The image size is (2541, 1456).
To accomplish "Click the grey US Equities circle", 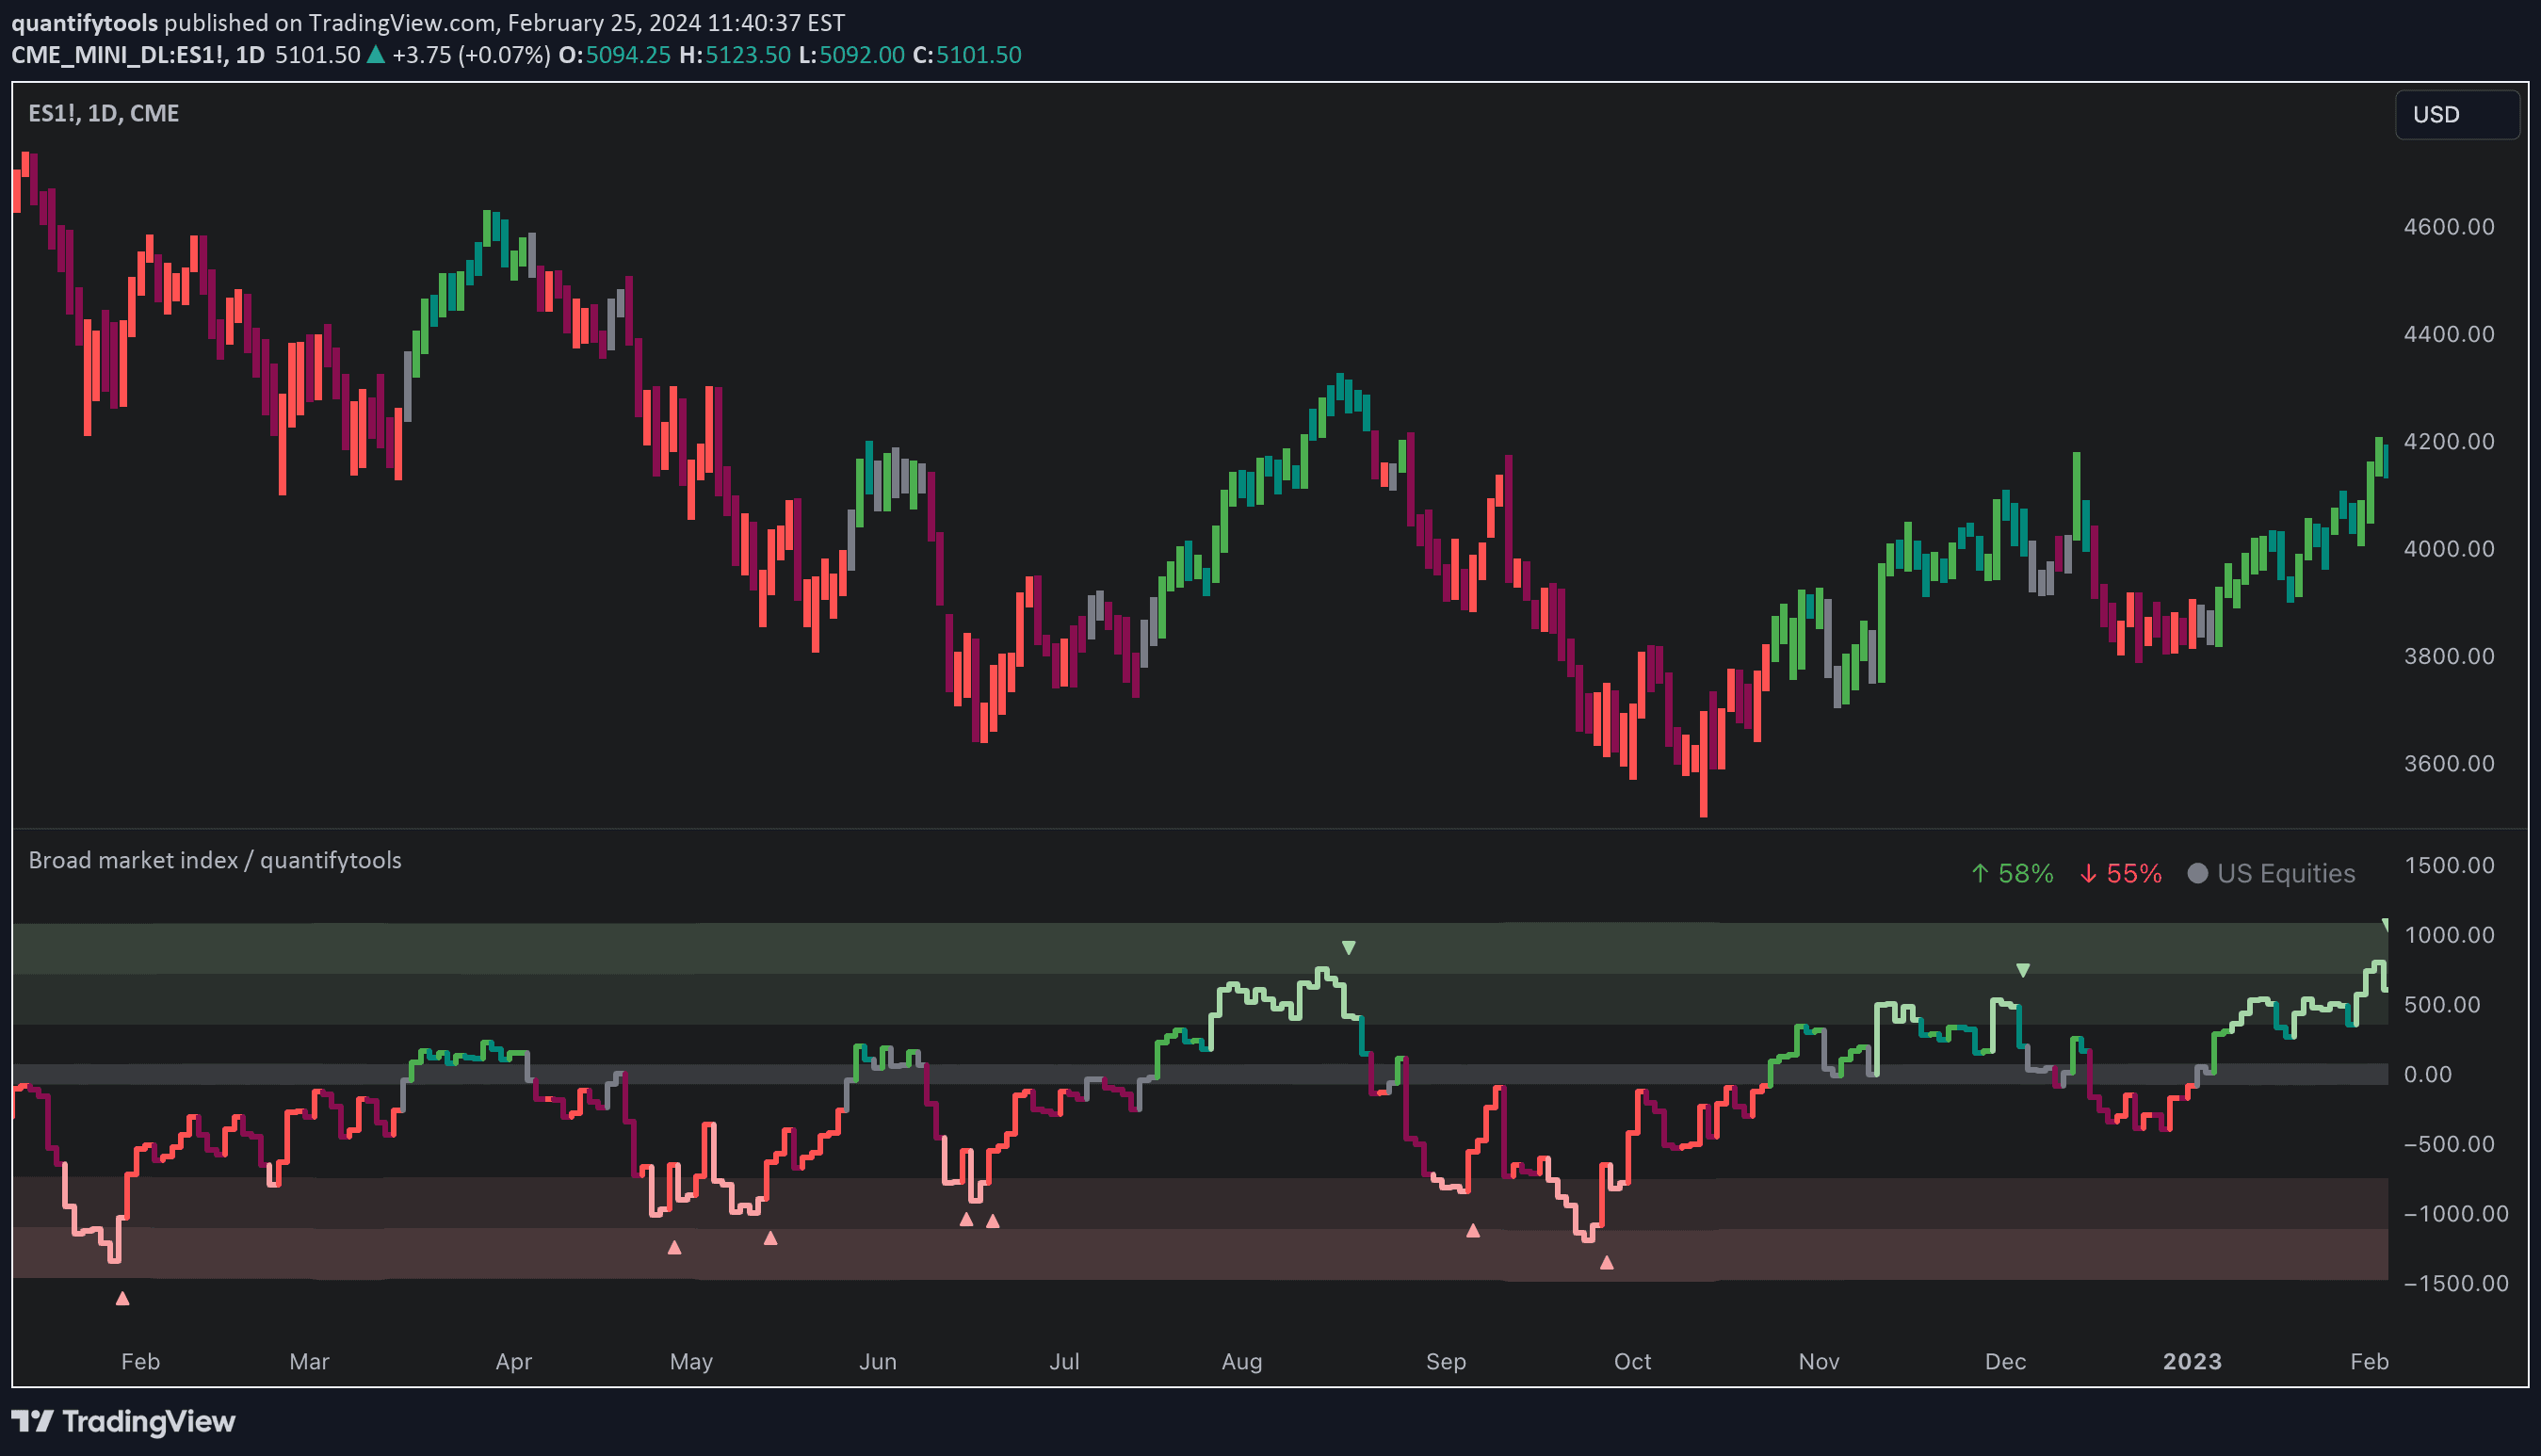I will coord(2197,873).
